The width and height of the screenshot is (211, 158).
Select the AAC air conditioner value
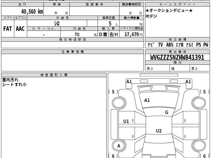(20, 29)
